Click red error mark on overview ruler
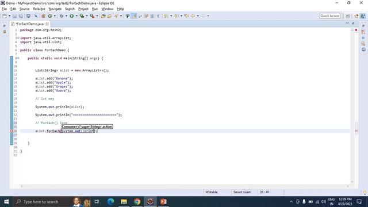The height and width of the screenshot is (207, 368). [356, 131]
